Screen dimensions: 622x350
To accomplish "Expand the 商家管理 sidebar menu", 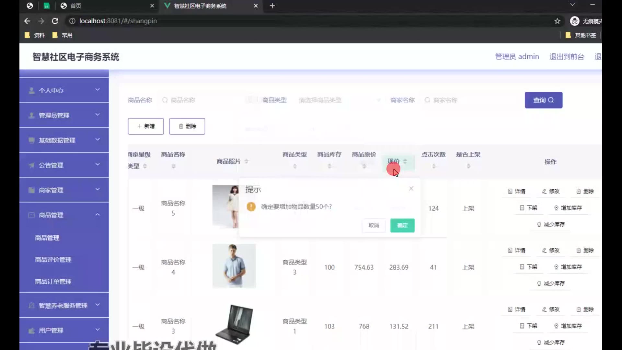I will (x=64, y=190).
